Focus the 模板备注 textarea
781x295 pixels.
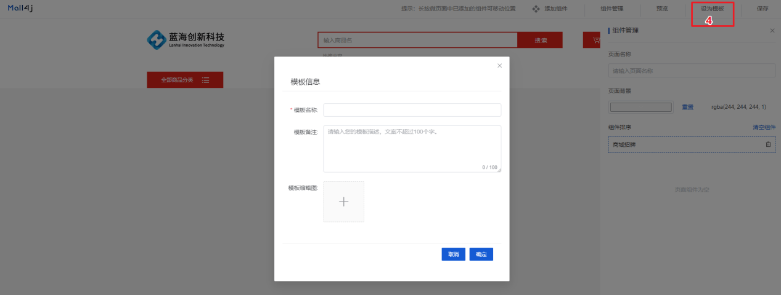tap(412, 149)
